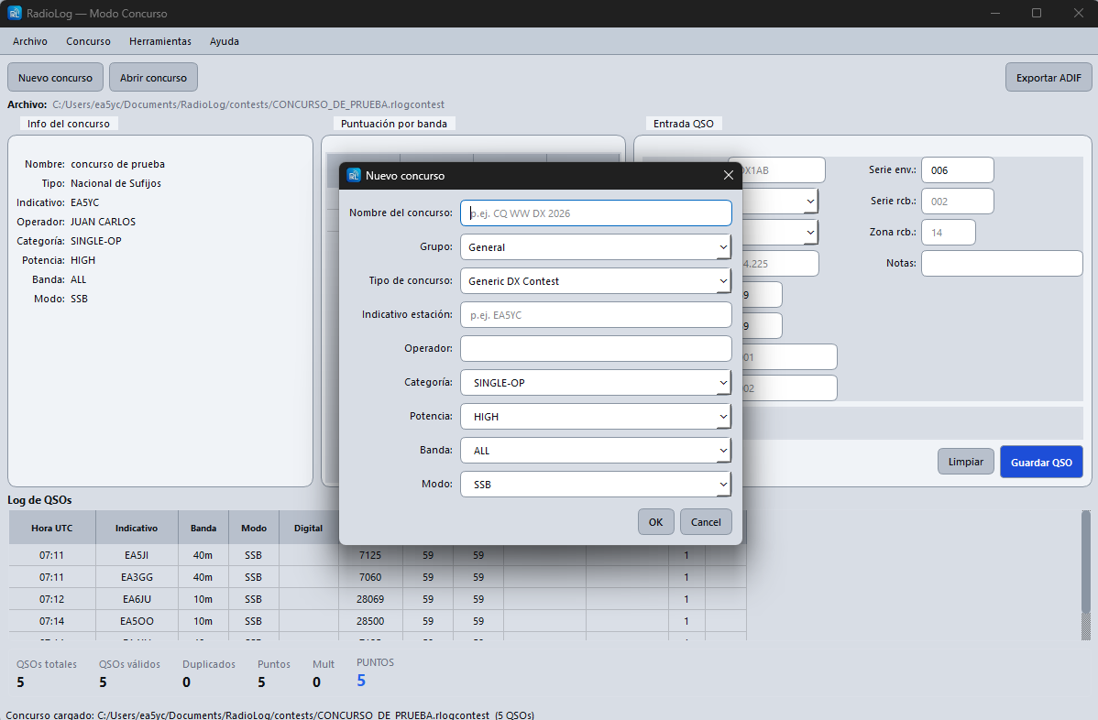The image size is (1098, 720).
Task: Open the Archivo menu
Action: [30, 41]
